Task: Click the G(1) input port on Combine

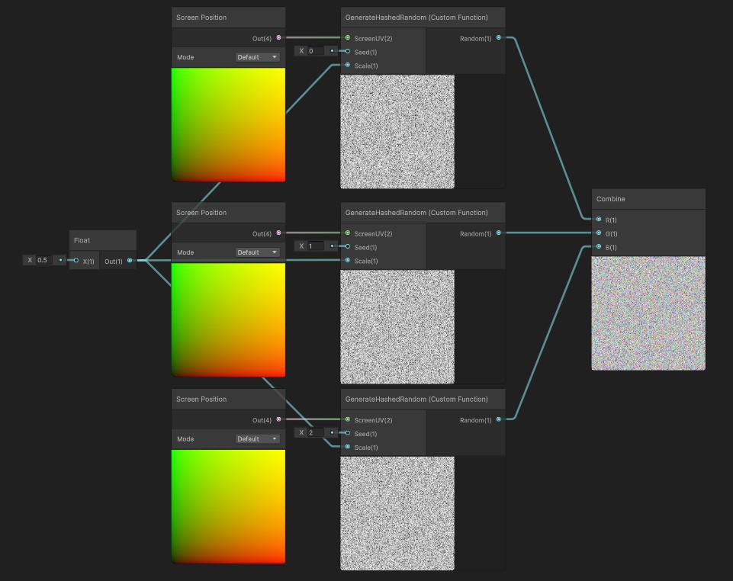Action: (x=599, y=233)
